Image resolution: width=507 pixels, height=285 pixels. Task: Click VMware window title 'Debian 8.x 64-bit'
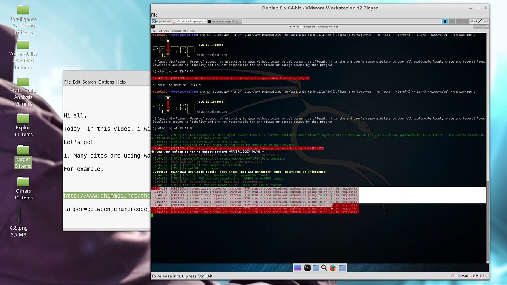(x=320, y=8)
